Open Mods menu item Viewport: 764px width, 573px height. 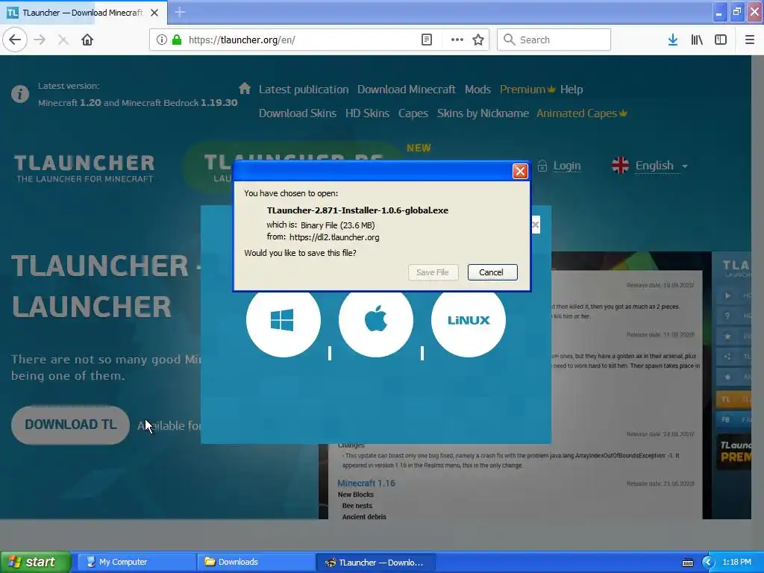click(477, 90)
